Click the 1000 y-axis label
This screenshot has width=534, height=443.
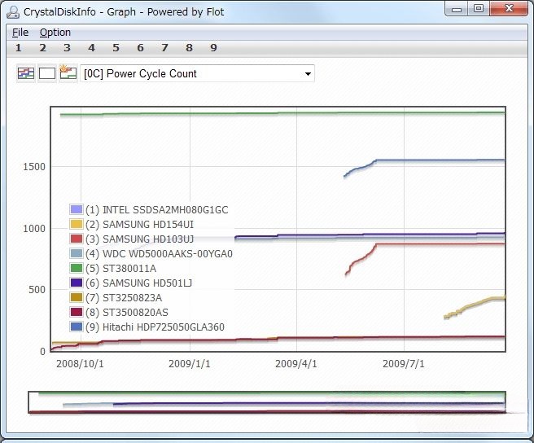pyautogui.click(x=34, y=229)
